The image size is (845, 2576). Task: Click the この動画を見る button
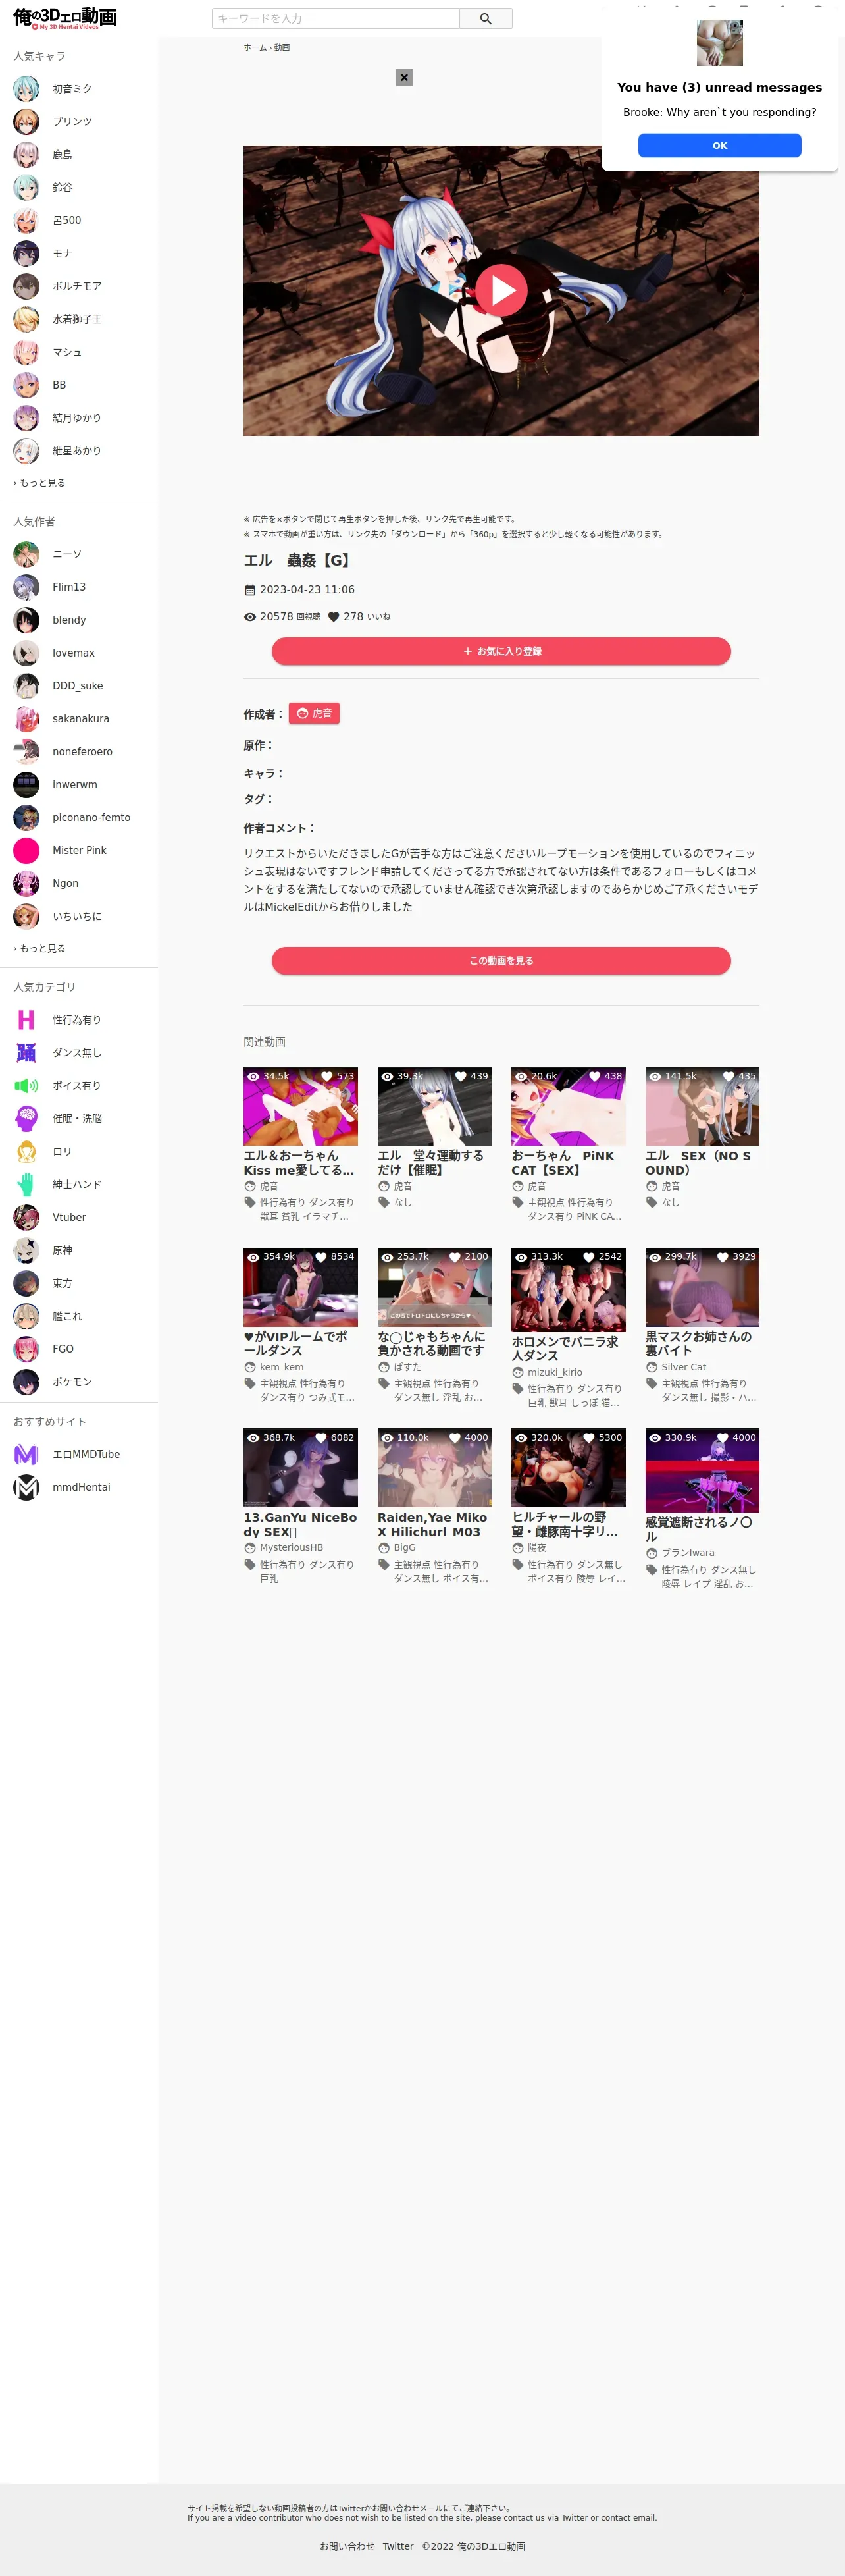[x=501, y=961]
